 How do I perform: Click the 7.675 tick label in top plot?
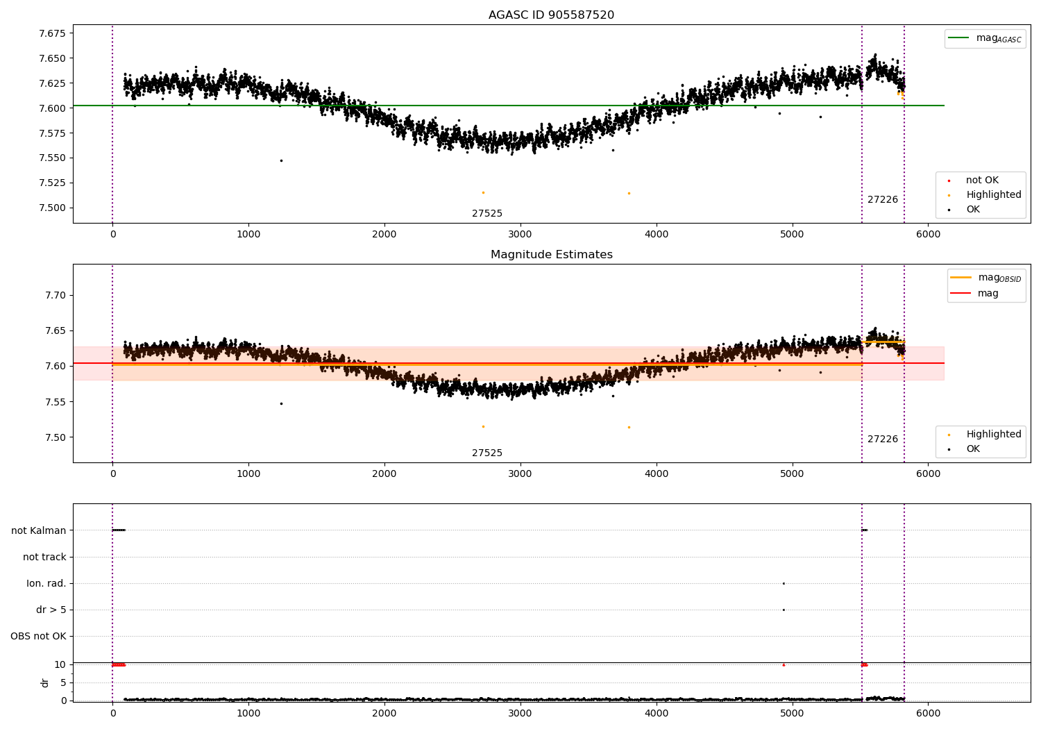pyautogui.click(x=53, y=33)
